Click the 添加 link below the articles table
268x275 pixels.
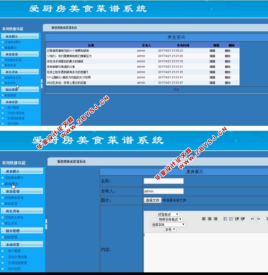(x=176, y=89)
